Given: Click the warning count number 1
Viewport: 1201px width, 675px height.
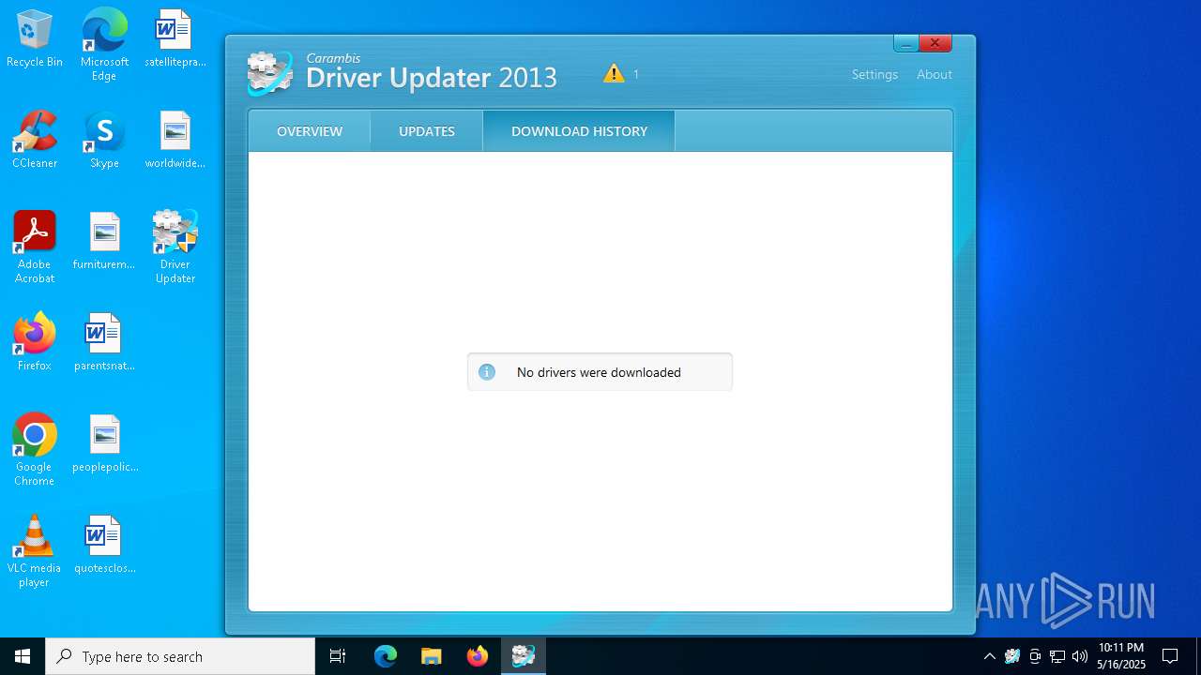Looking at the screenshot, I should 636,74.
